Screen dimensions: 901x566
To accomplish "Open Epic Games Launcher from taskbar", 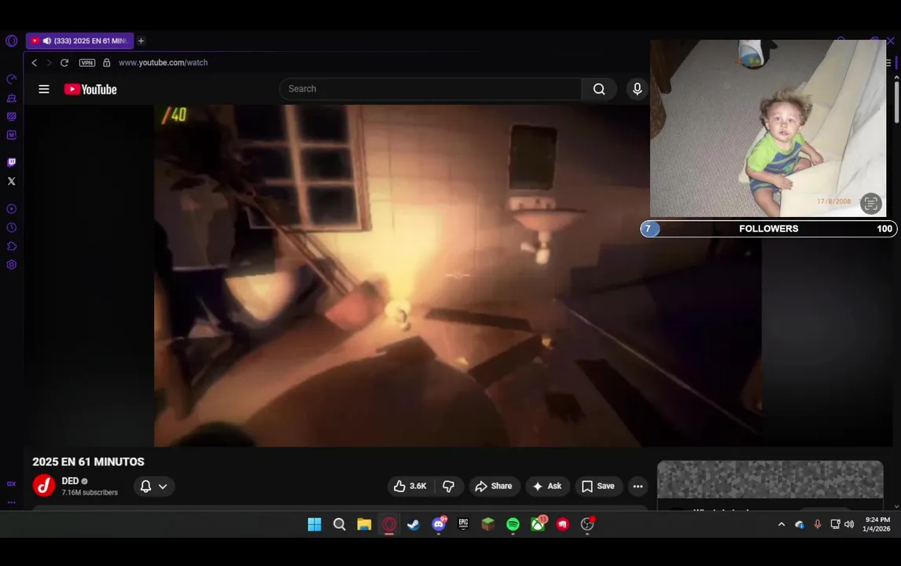I will [x=463, y=524].
